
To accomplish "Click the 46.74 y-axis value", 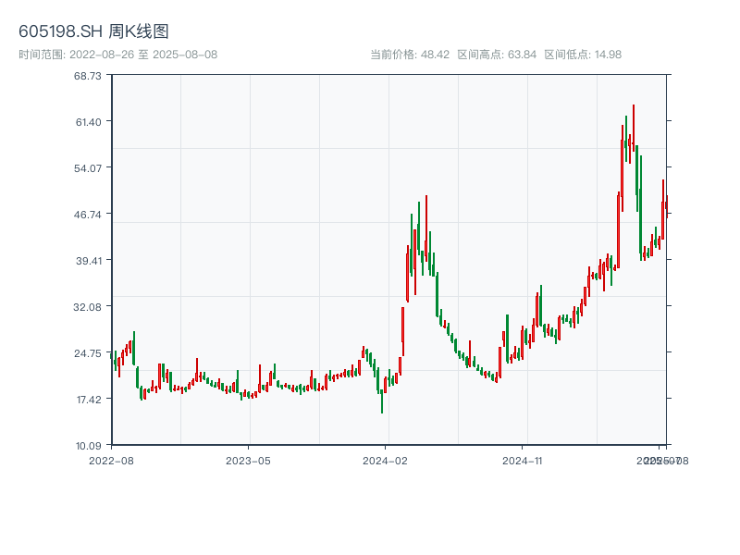I will [x=88, y=215].
